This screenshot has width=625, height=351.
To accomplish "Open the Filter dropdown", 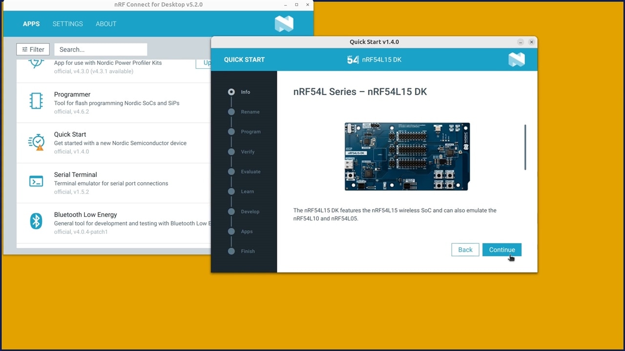I will click(x=33, y=49).
